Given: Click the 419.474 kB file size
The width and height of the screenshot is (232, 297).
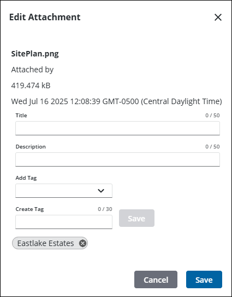Looking at the screenshot, I should pos(31,85).
